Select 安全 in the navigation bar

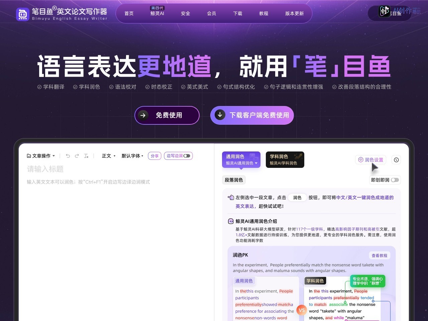[186, 13]
